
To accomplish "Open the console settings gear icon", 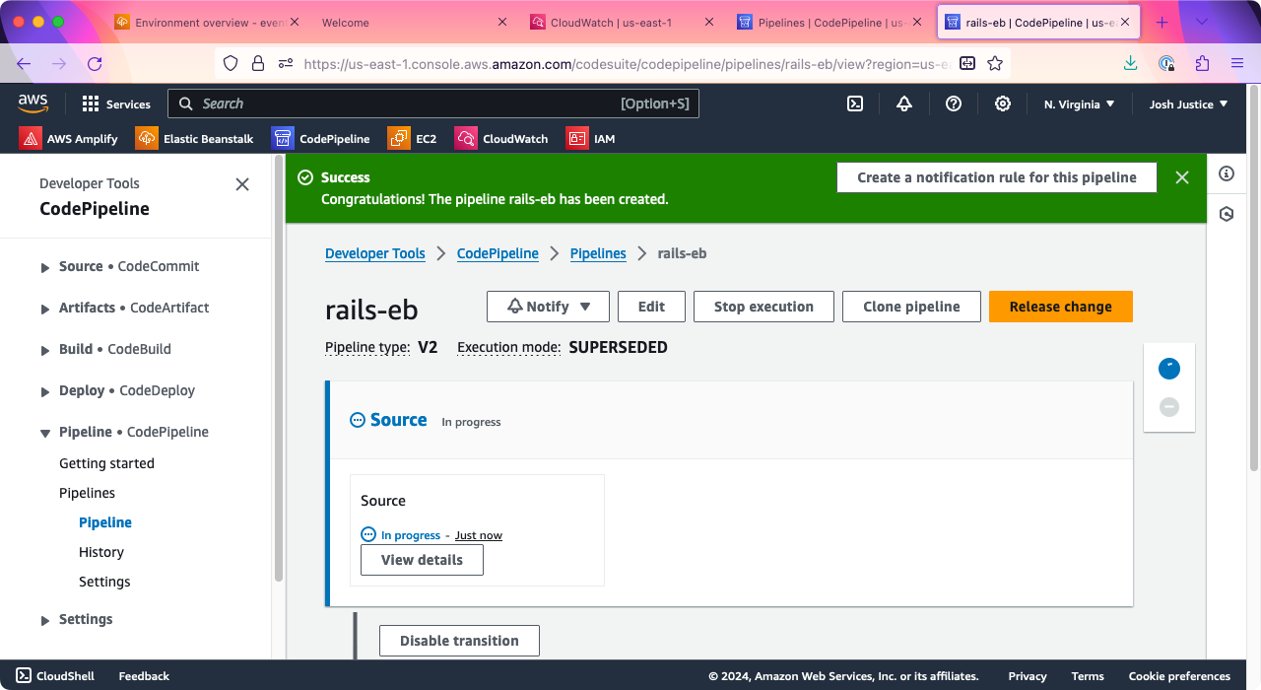I will tap(1003, 103).
